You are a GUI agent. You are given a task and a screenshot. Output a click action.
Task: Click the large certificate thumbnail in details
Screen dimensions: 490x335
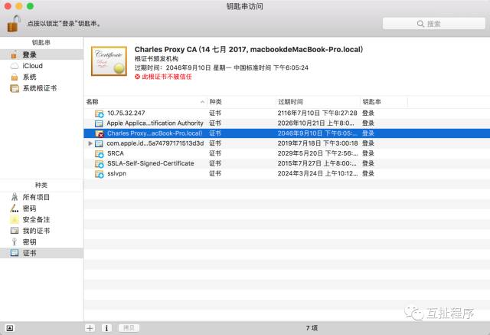coord(109,61)
